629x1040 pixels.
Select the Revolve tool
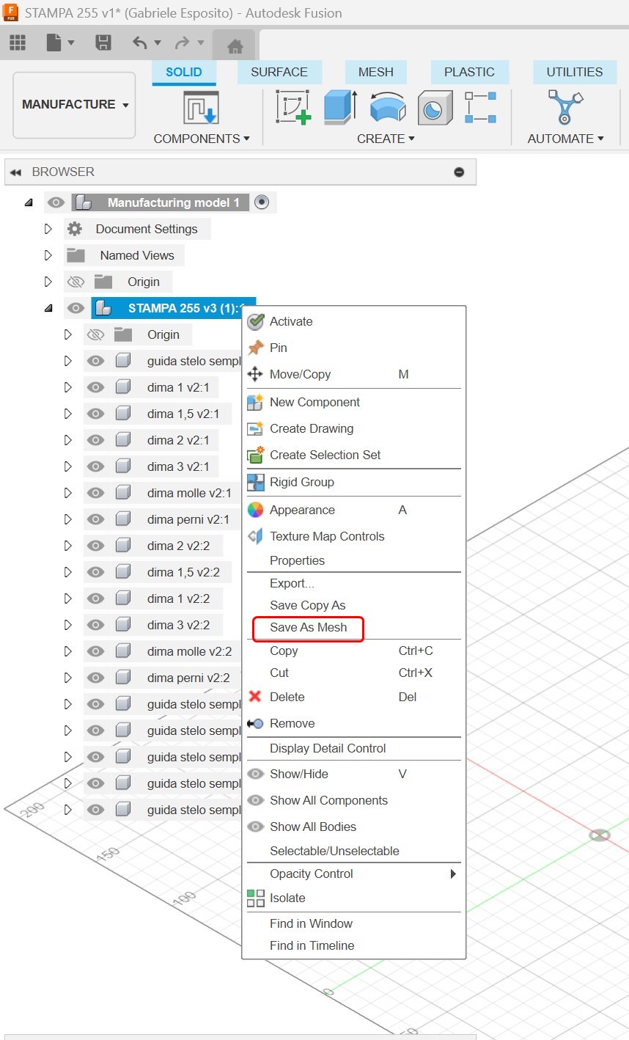387,107
